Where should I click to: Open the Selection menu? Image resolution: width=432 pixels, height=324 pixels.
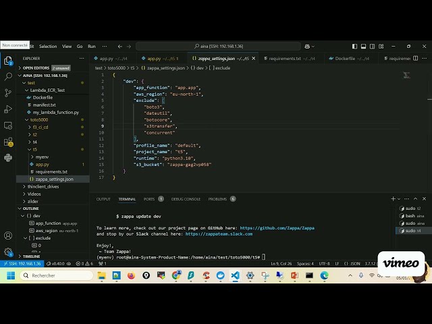[x=48, y=47]
